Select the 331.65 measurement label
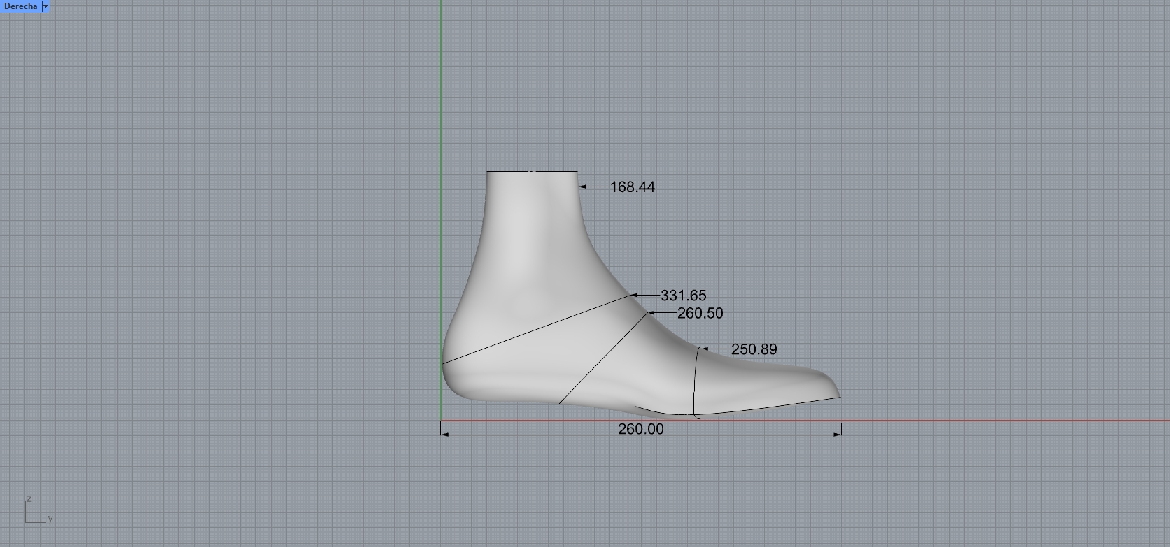 [683, 296]
